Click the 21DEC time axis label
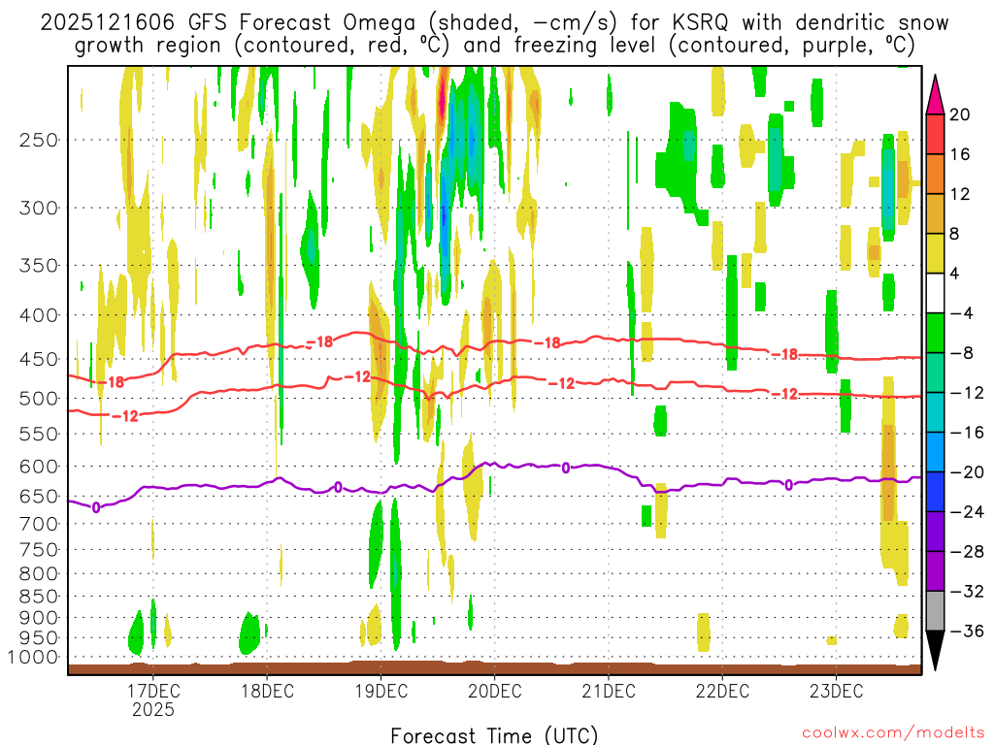The width and height of the screenshot is (994, 745). [609, 691]
